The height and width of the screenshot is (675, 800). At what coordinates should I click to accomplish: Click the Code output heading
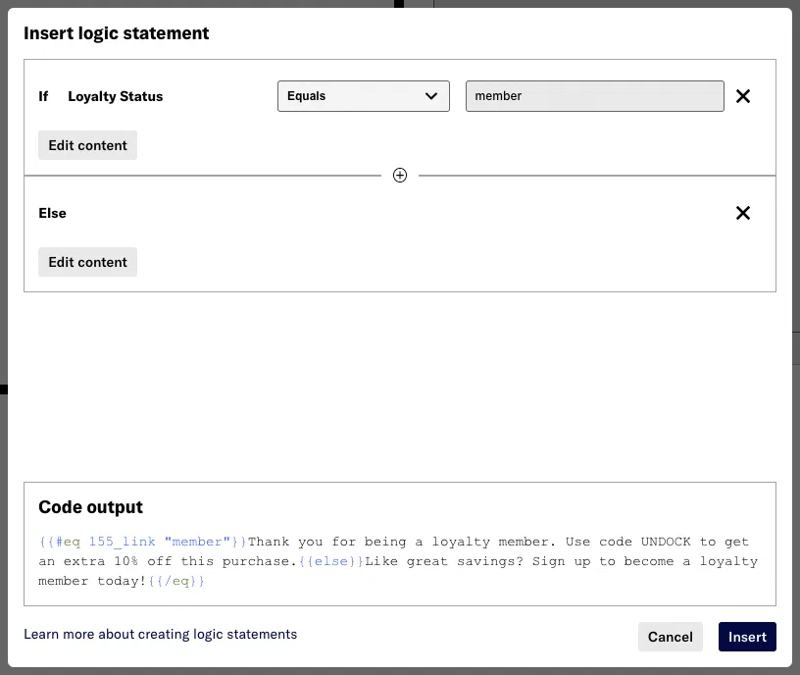point(90,507)
